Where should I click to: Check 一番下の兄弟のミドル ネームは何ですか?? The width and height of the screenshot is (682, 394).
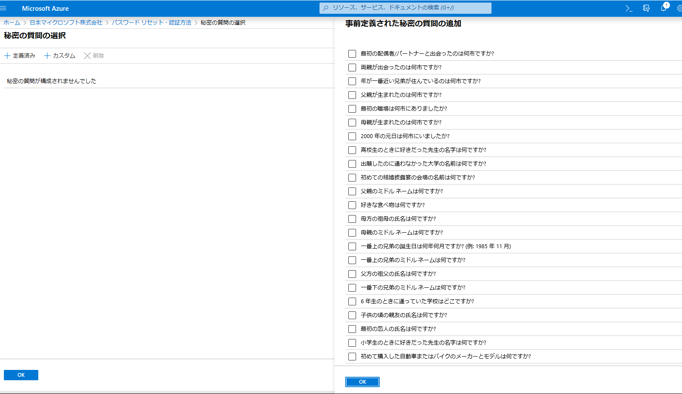point(352,288)
